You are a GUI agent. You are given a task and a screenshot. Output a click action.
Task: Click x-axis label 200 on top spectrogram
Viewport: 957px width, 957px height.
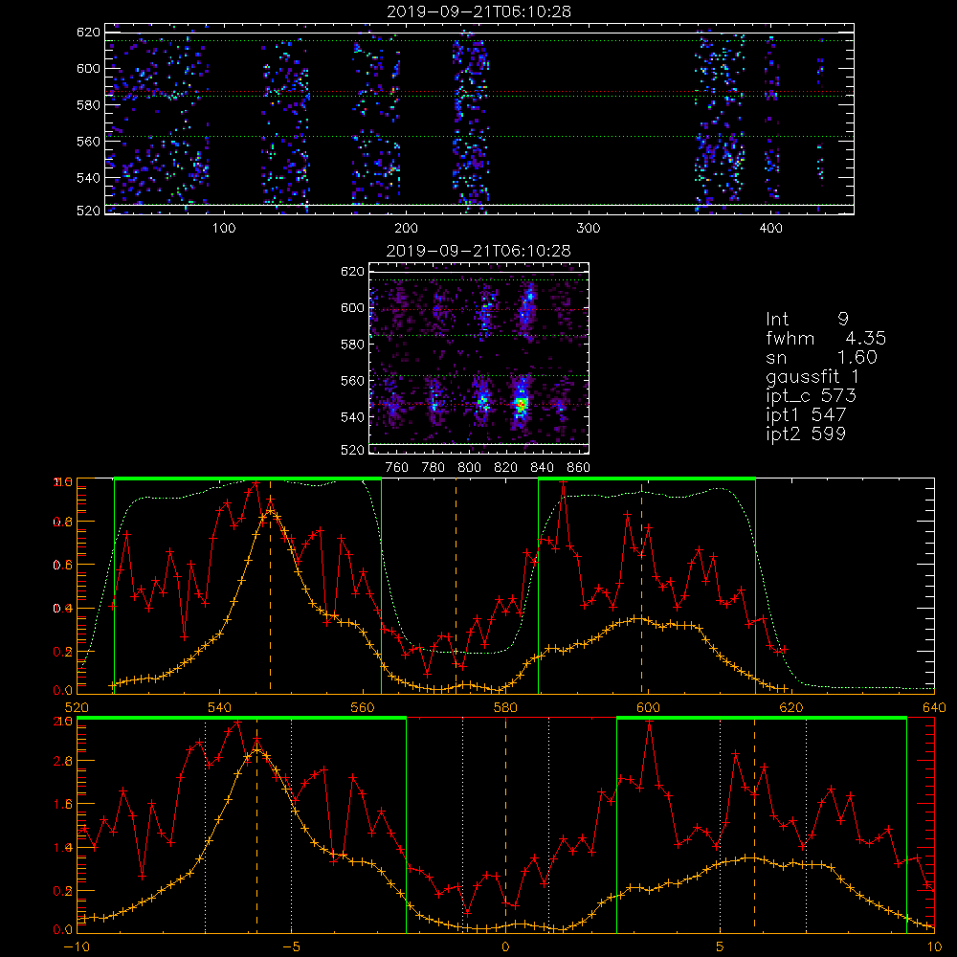click(x=406, y=229)
